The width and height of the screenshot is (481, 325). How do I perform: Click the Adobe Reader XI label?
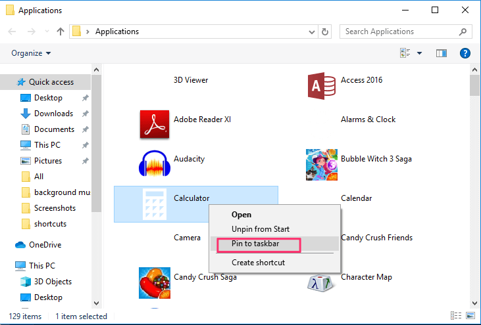pyautogui.click(x=202, y=119)
